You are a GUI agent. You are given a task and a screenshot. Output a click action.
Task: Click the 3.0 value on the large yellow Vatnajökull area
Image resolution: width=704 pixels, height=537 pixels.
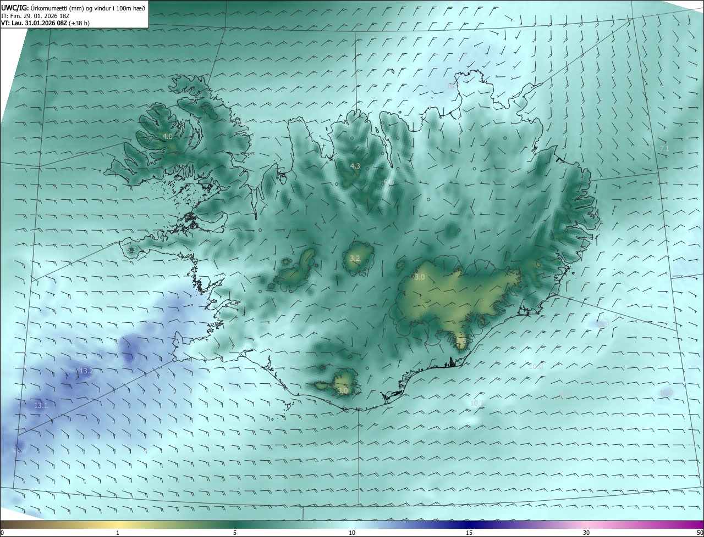420,277
